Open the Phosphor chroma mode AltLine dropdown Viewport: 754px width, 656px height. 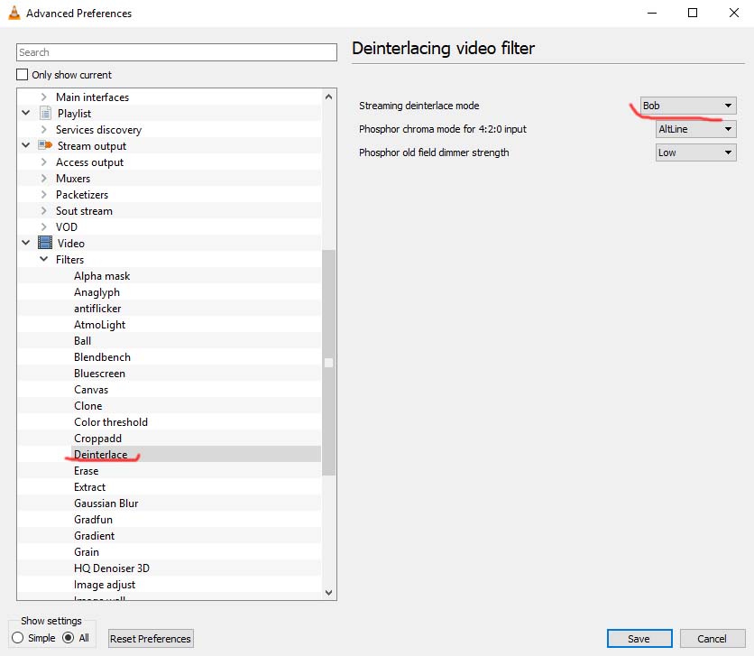pos(695,129)
